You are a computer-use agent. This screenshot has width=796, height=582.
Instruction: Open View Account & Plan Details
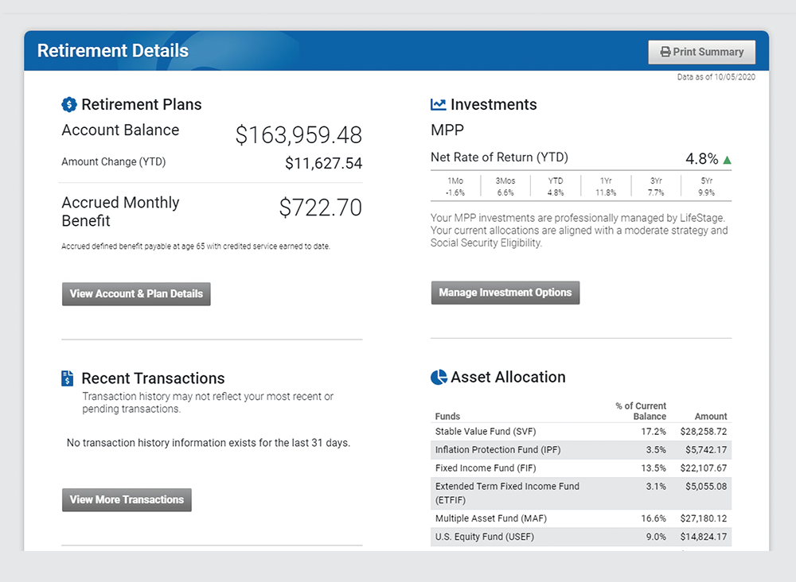pos(136,294)
